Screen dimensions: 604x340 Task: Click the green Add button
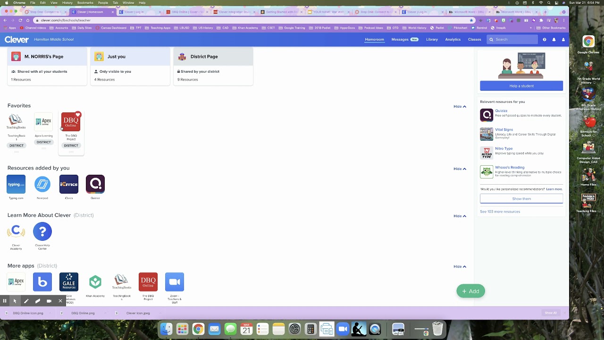point(470,291)
